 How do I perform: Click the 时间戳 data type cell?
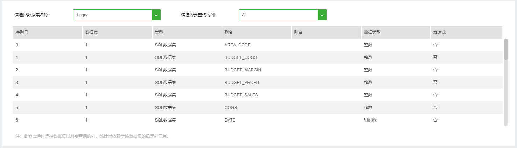coord(370,120)
